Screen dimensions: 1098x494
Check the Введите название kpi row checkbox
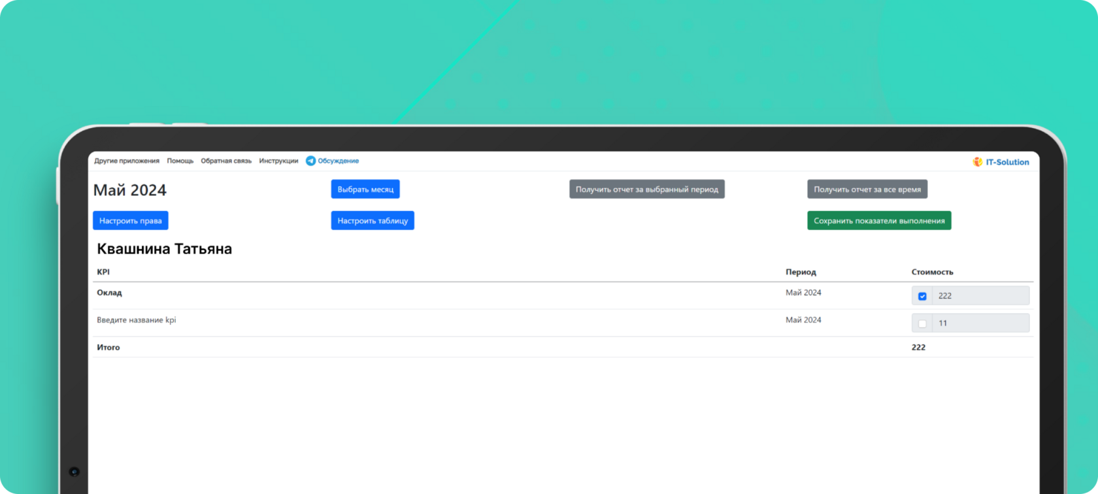coord(922,323)
